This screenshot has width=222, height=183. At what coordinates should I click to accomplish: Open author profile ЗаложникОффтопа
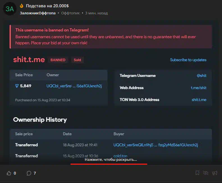pyautogui.click(x=38, y=13)
